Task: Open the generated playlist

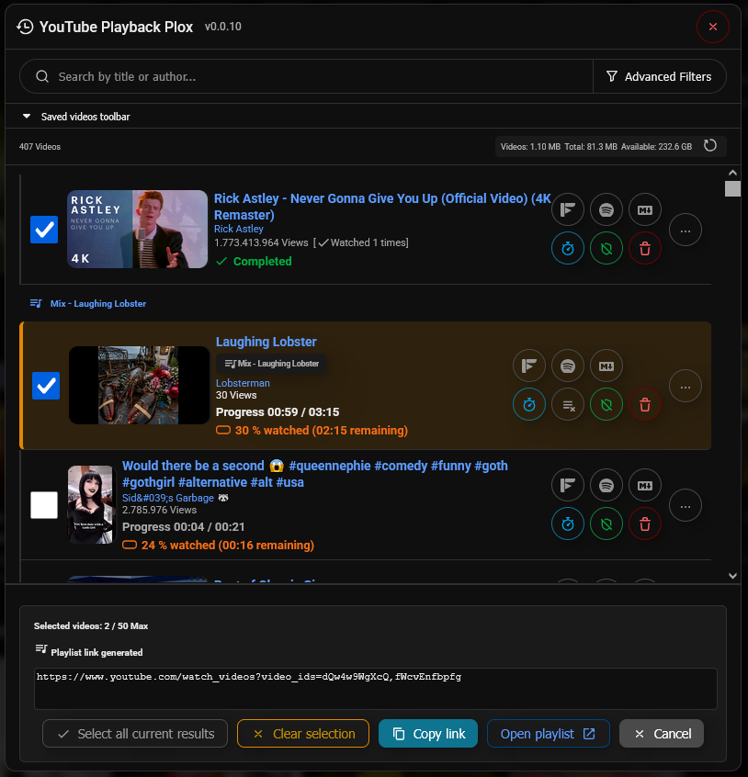Action: click(549, 734)
